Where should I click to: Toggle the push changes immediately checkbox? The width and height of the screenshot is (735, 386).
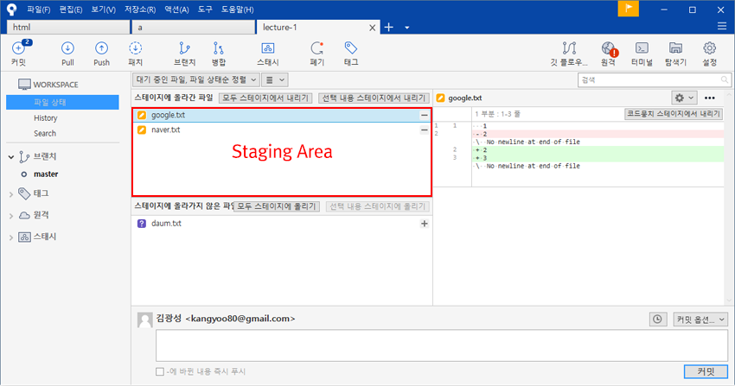click(x=160, y=371)
